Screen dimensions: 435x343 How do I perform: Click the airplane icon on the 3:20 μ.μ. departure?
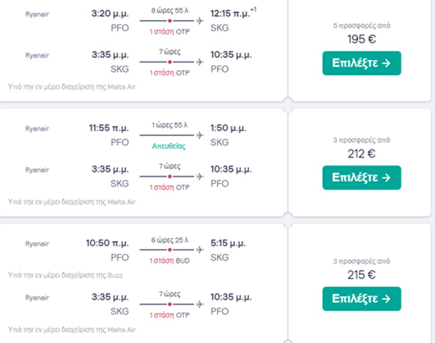(x=200, y=21)
